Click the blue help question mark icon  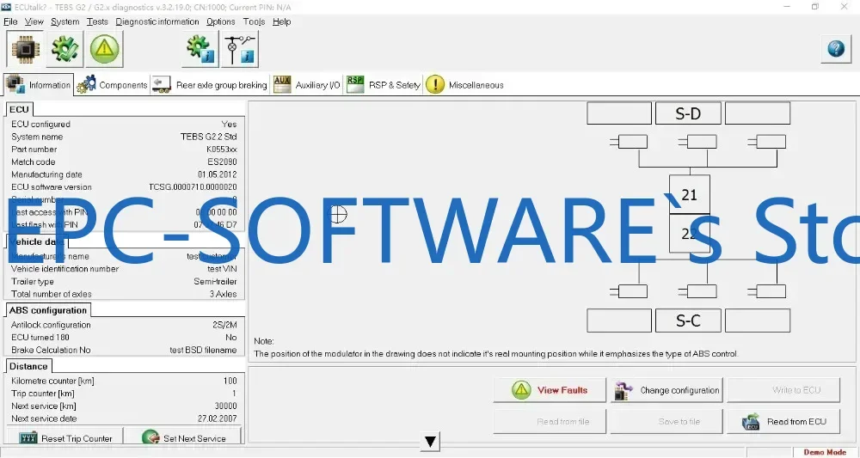(836, 49)
